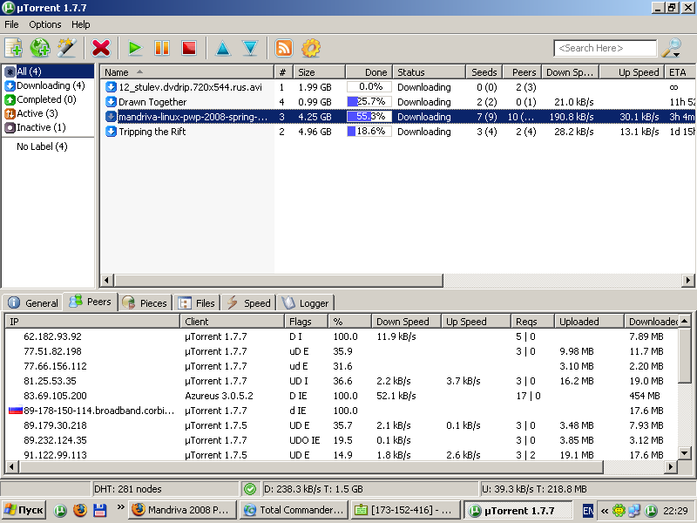The height and width of the screenshot is (523, 697).
Task: Sort peers by Flags column
Action: pos(306,322)
